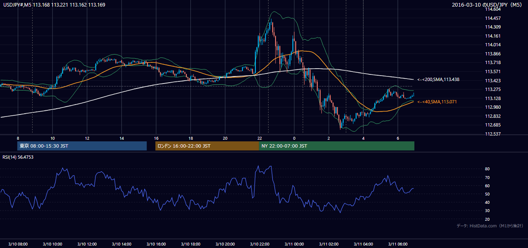
Task: Click the 3/10 08:00 bottom time label
Action: point(18,244)
